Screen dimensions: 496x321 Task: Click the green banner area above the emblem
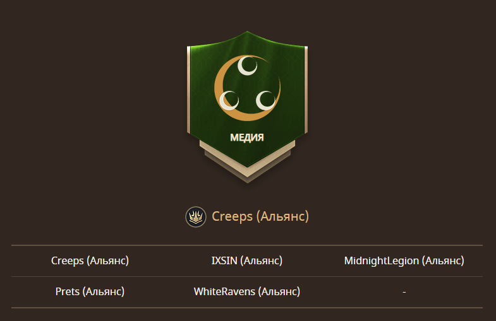[x=247, y=43]
